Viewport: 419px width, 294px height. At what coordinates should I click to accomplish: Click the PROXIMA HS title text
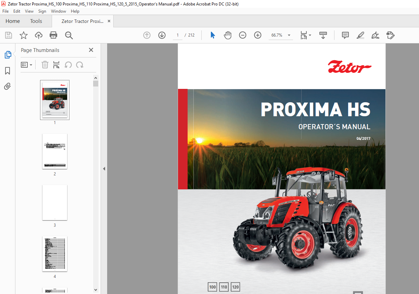tap(316, 109)
